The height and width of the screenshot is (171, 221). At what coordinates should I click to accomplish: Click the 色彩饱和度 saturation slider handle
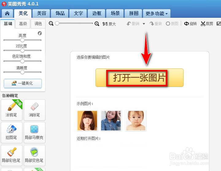tap(22, 61)
